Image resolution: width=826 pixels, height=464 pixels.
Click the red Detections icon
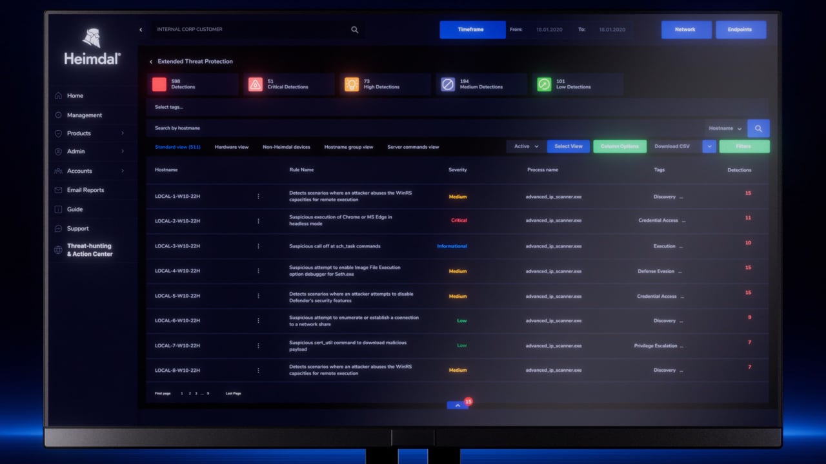point(159,84)
